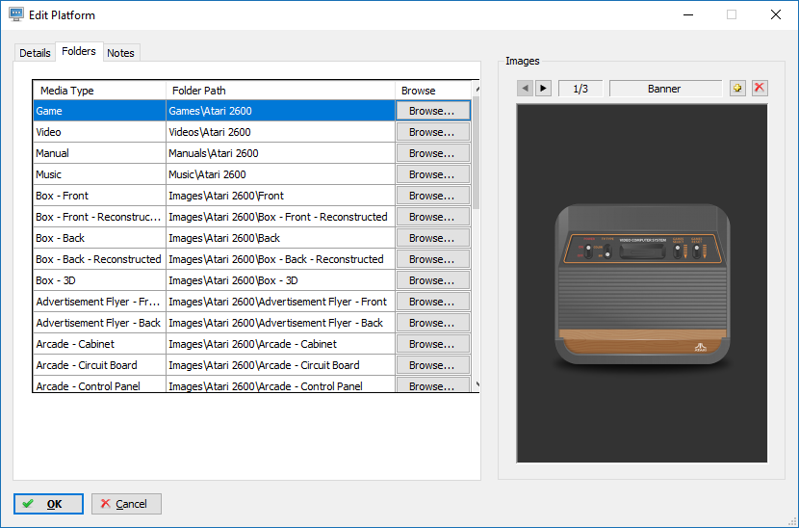Screen dimensions: 799x528
Task: Select the Manual media type cell
Action: click(100, 153)
